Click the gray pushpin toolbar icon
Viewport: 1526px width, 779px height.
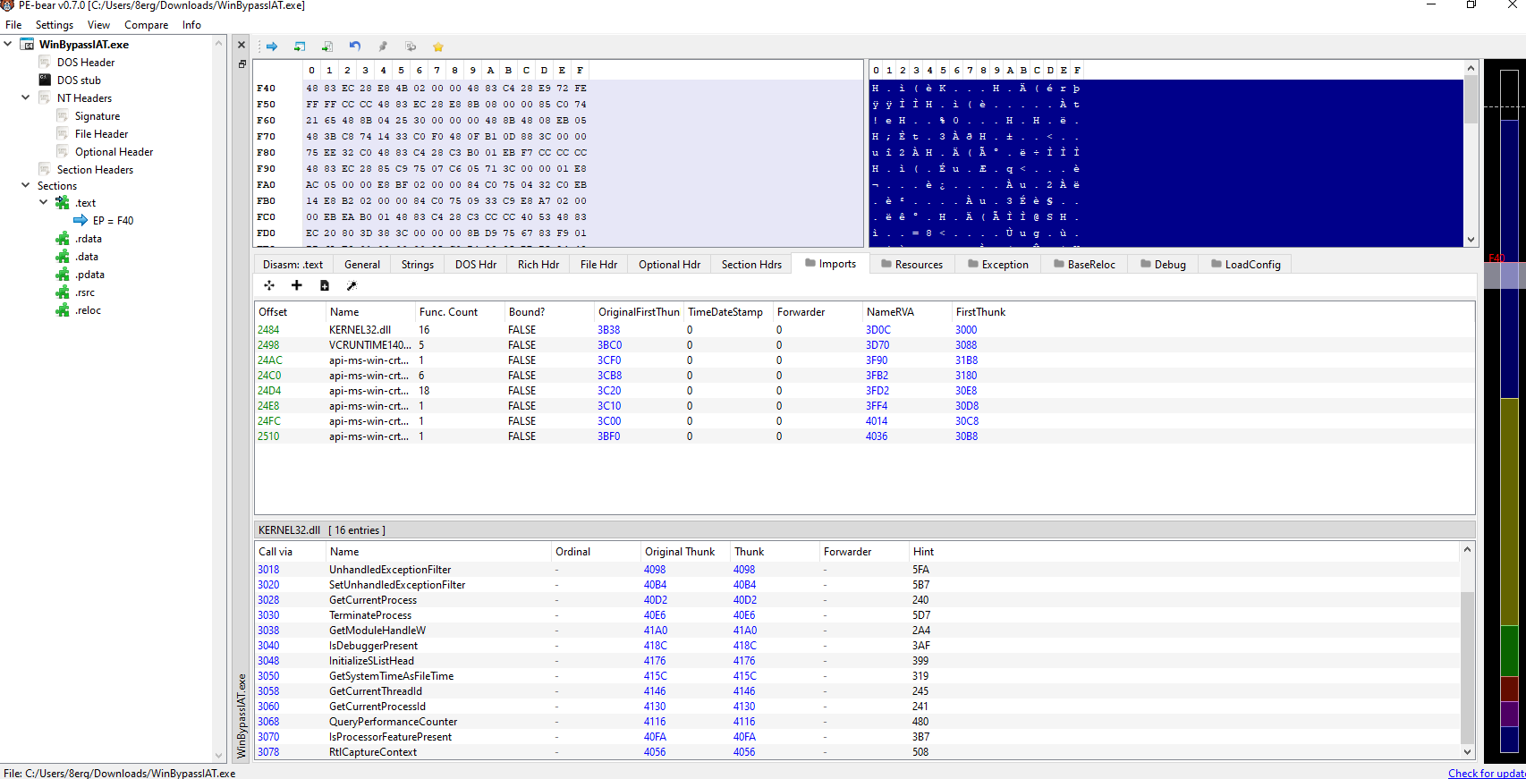[383, 47]
